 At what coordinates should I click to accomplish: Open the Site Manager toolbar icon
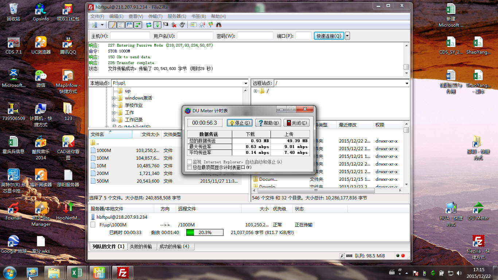pos(94,25)
